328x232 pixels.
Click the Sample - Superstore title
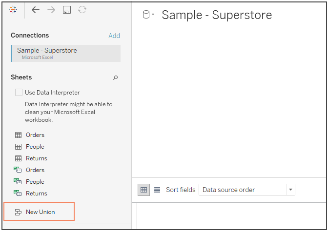tap(217, 15)
